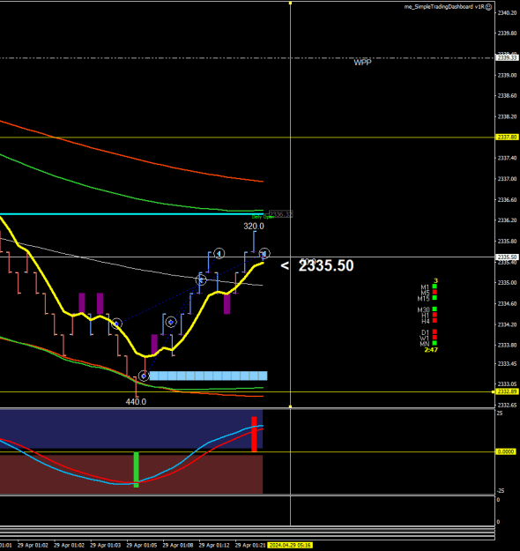The image size is (520, 551).
Task: Click the 29 Apr 01:21 time label
Action: click(250, 546)
